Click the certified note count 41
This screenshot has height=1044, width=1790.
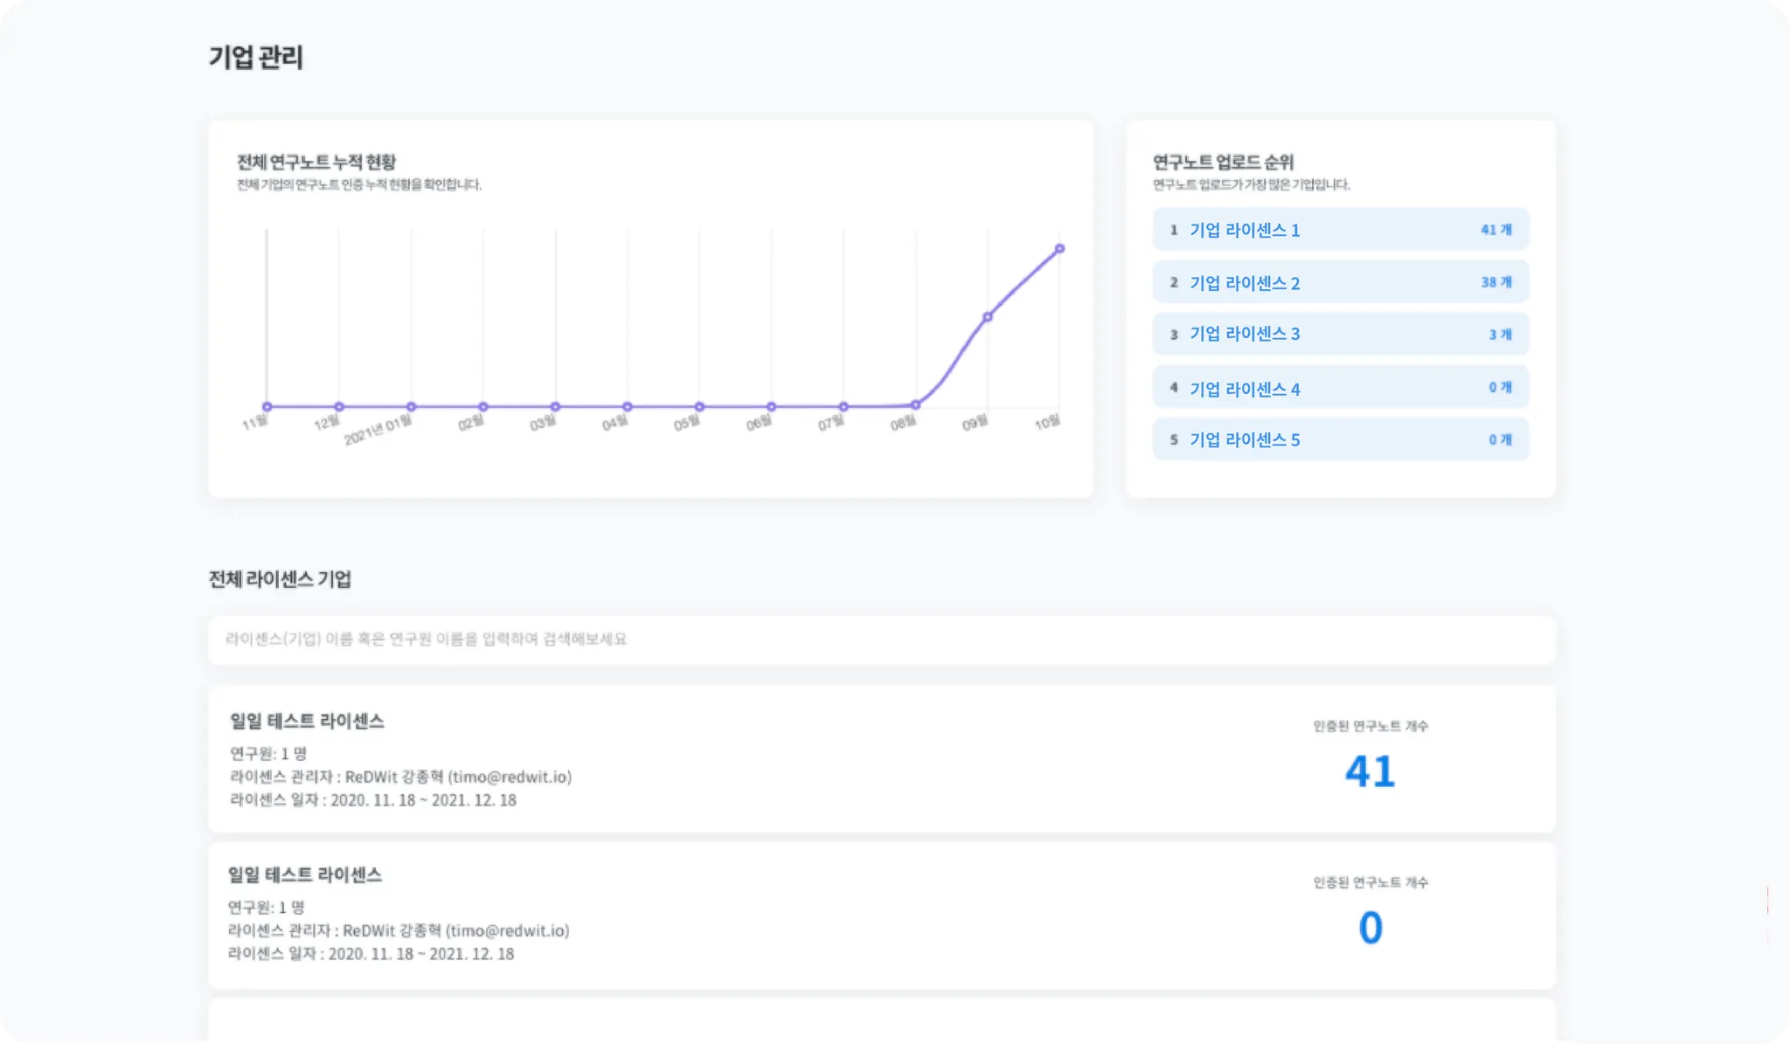pyautogui.click(x=1370, y=771)
